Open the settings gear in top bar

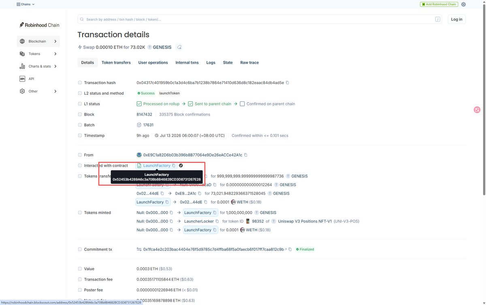coord(463,4)
